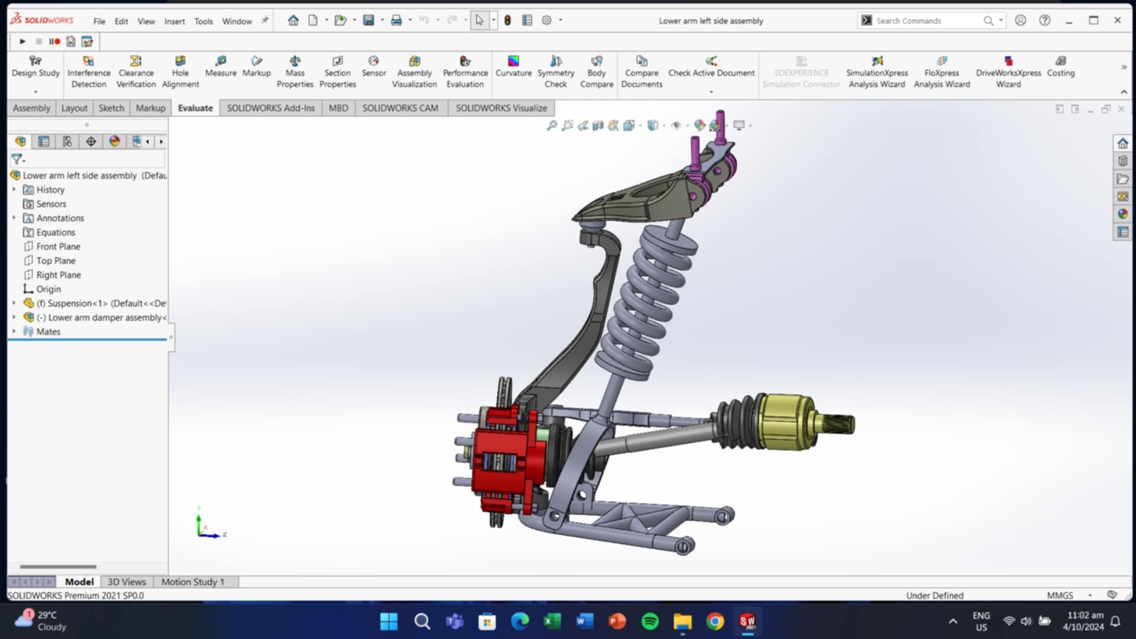The width and height of the screenshot is (1136, 639).
Task: Open the Motion Study 1 tab
Action: click(193, 582)
